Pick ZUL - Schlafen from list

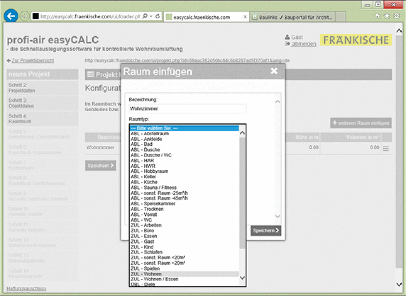pos(184,252)
